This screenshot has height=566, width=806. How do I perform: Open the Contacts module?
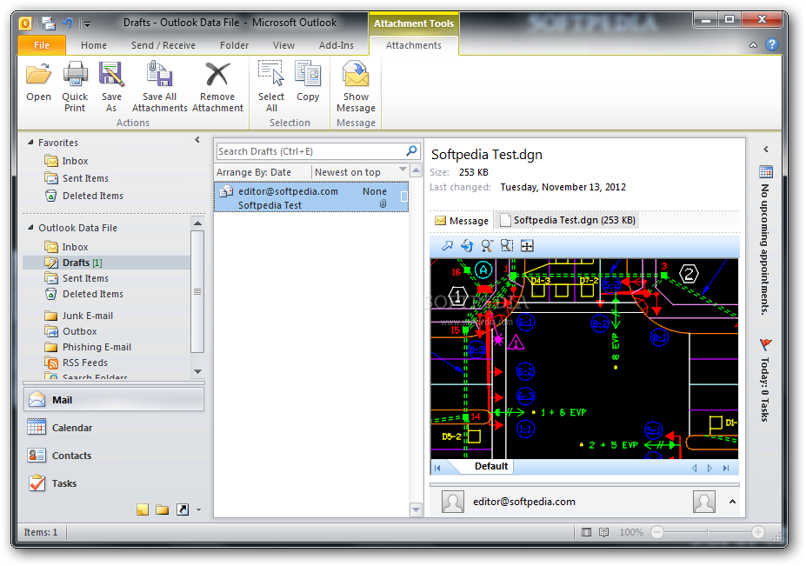114,456
